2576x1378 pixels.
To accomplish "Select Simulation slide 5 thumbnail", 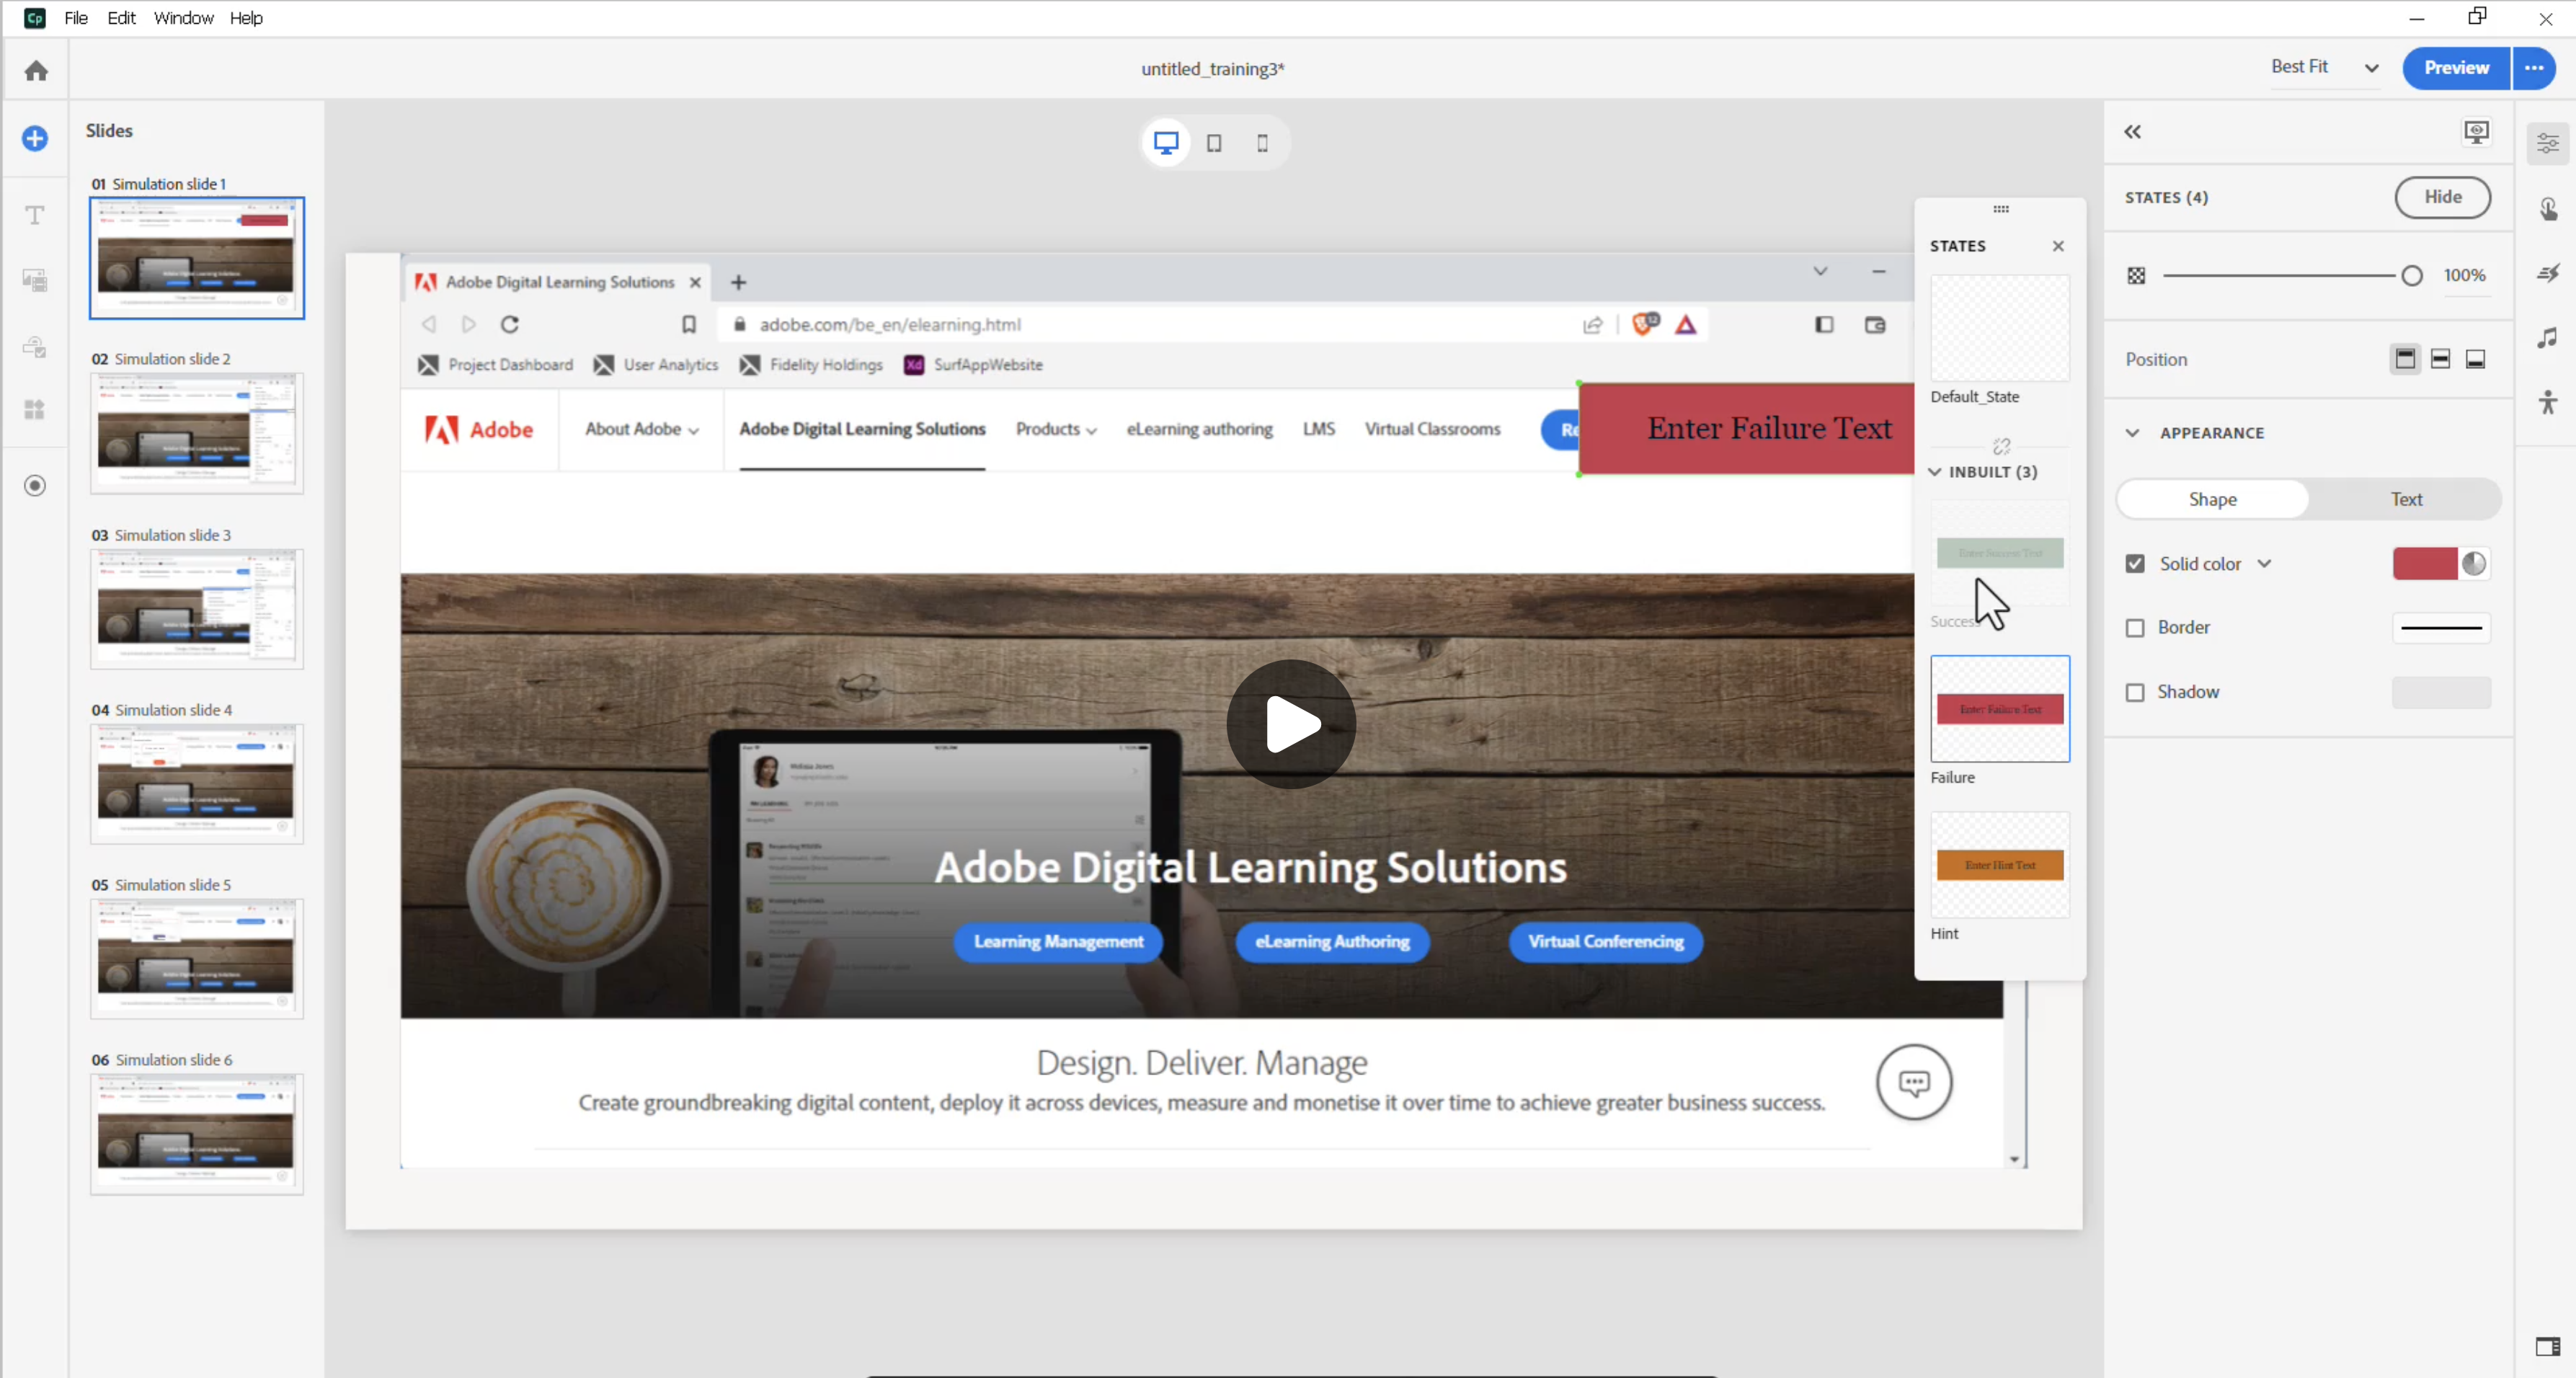I will click(197, 959).
